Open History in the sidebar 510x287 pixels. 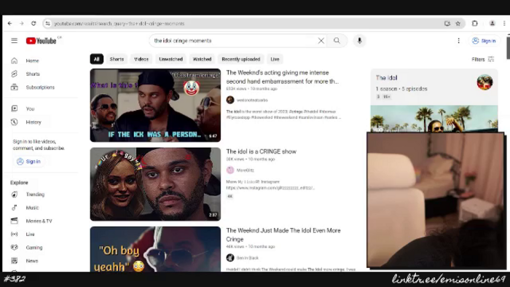coord(34,122)
